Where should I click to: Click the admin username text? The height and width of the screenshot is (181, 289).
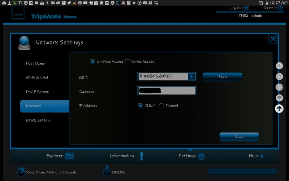point(257,16)
